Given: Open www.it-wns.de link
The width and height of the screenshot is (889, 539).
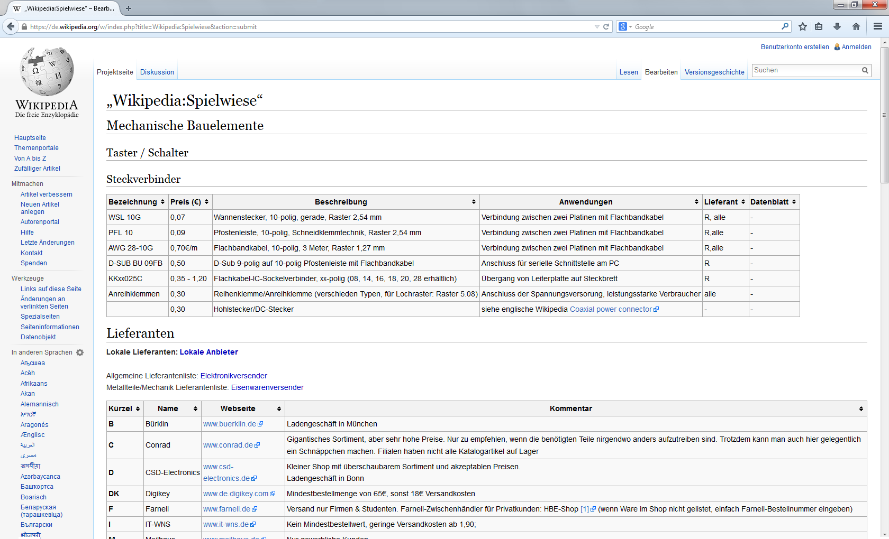Looking at the screenshot, I should tap(229, 524).
